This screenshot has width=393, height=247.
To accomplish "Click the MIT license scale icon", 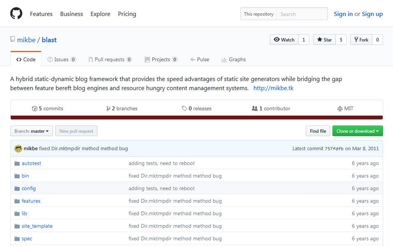I will coord(340,108).
